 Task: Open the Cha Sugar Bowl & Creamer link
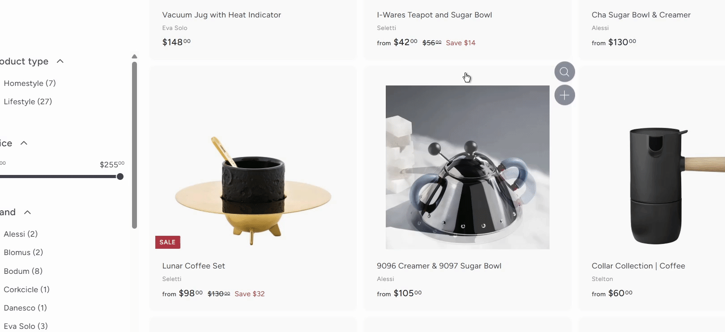coord(641,15)
